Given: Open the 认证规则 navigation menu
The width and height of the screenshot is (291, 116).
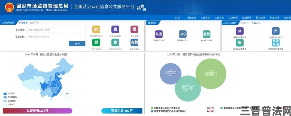Looking at the screenshot, I should pyautogui.click(x=233, y=18).
